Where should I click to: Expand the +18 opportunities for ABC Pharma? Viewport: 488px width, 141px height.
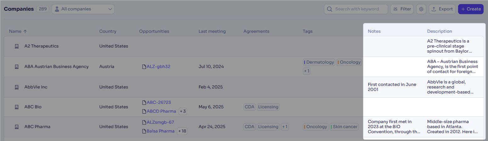coord(182,131)
